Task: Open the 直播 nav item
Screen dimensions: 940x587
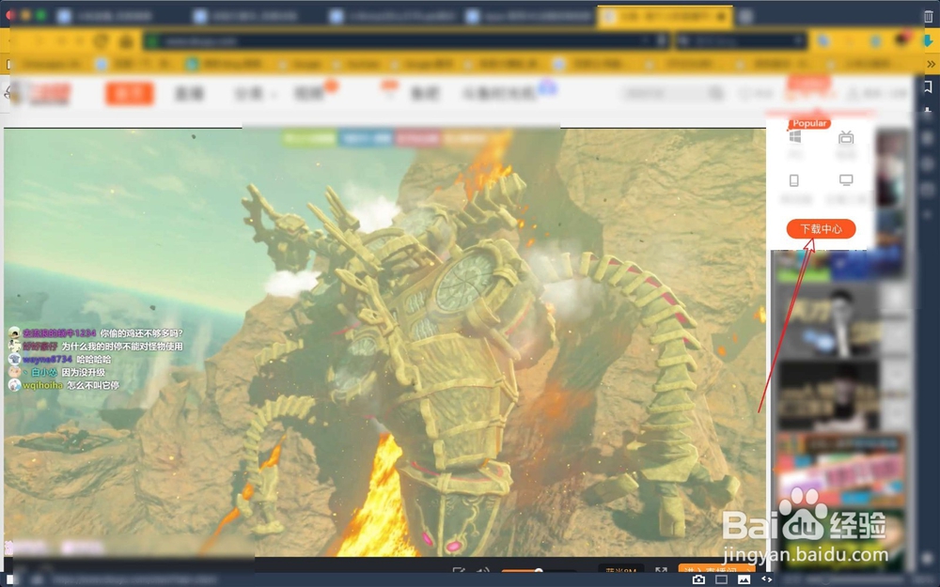Action: click(189, 93)
